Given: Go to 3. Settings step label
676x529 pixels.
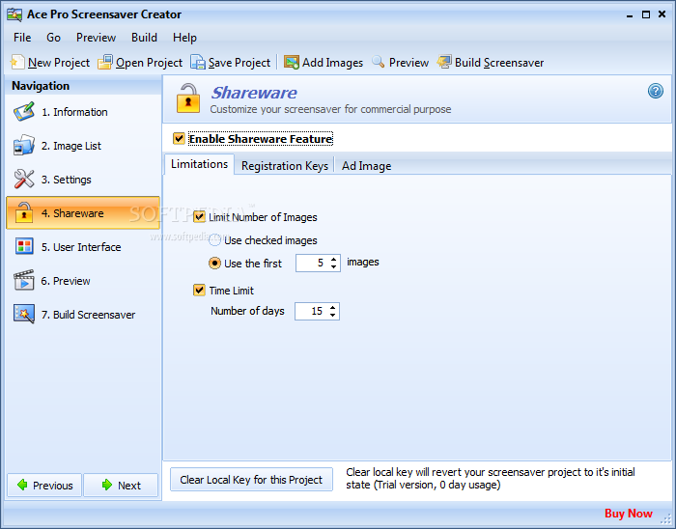Looking at the screenshot, I should [67, 180].
